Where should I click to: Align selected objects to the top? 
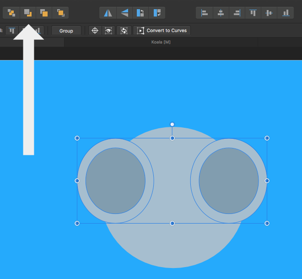point(253,13)
